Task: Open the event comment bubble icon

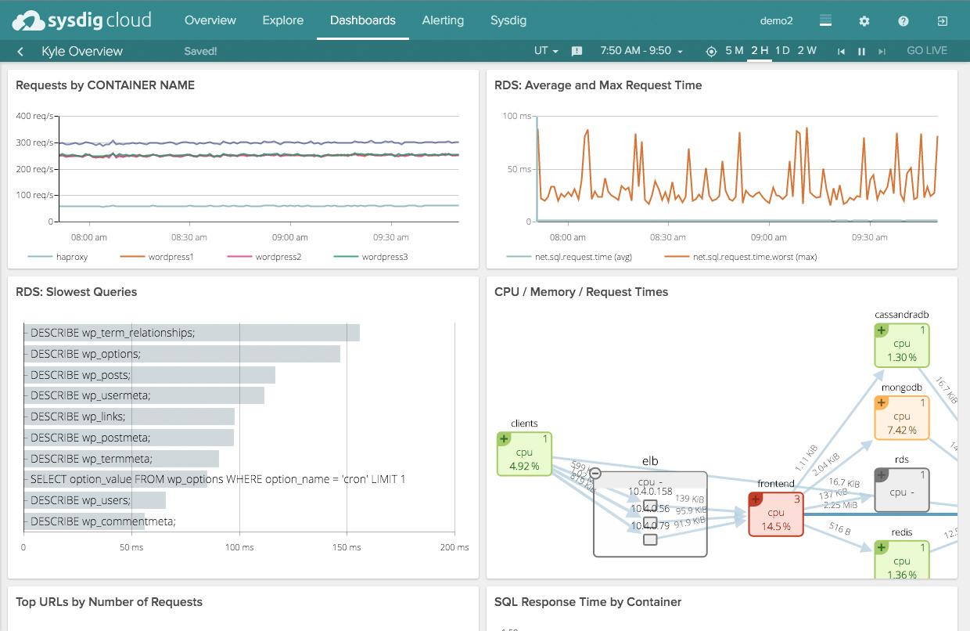Action: tap(577, 52)
